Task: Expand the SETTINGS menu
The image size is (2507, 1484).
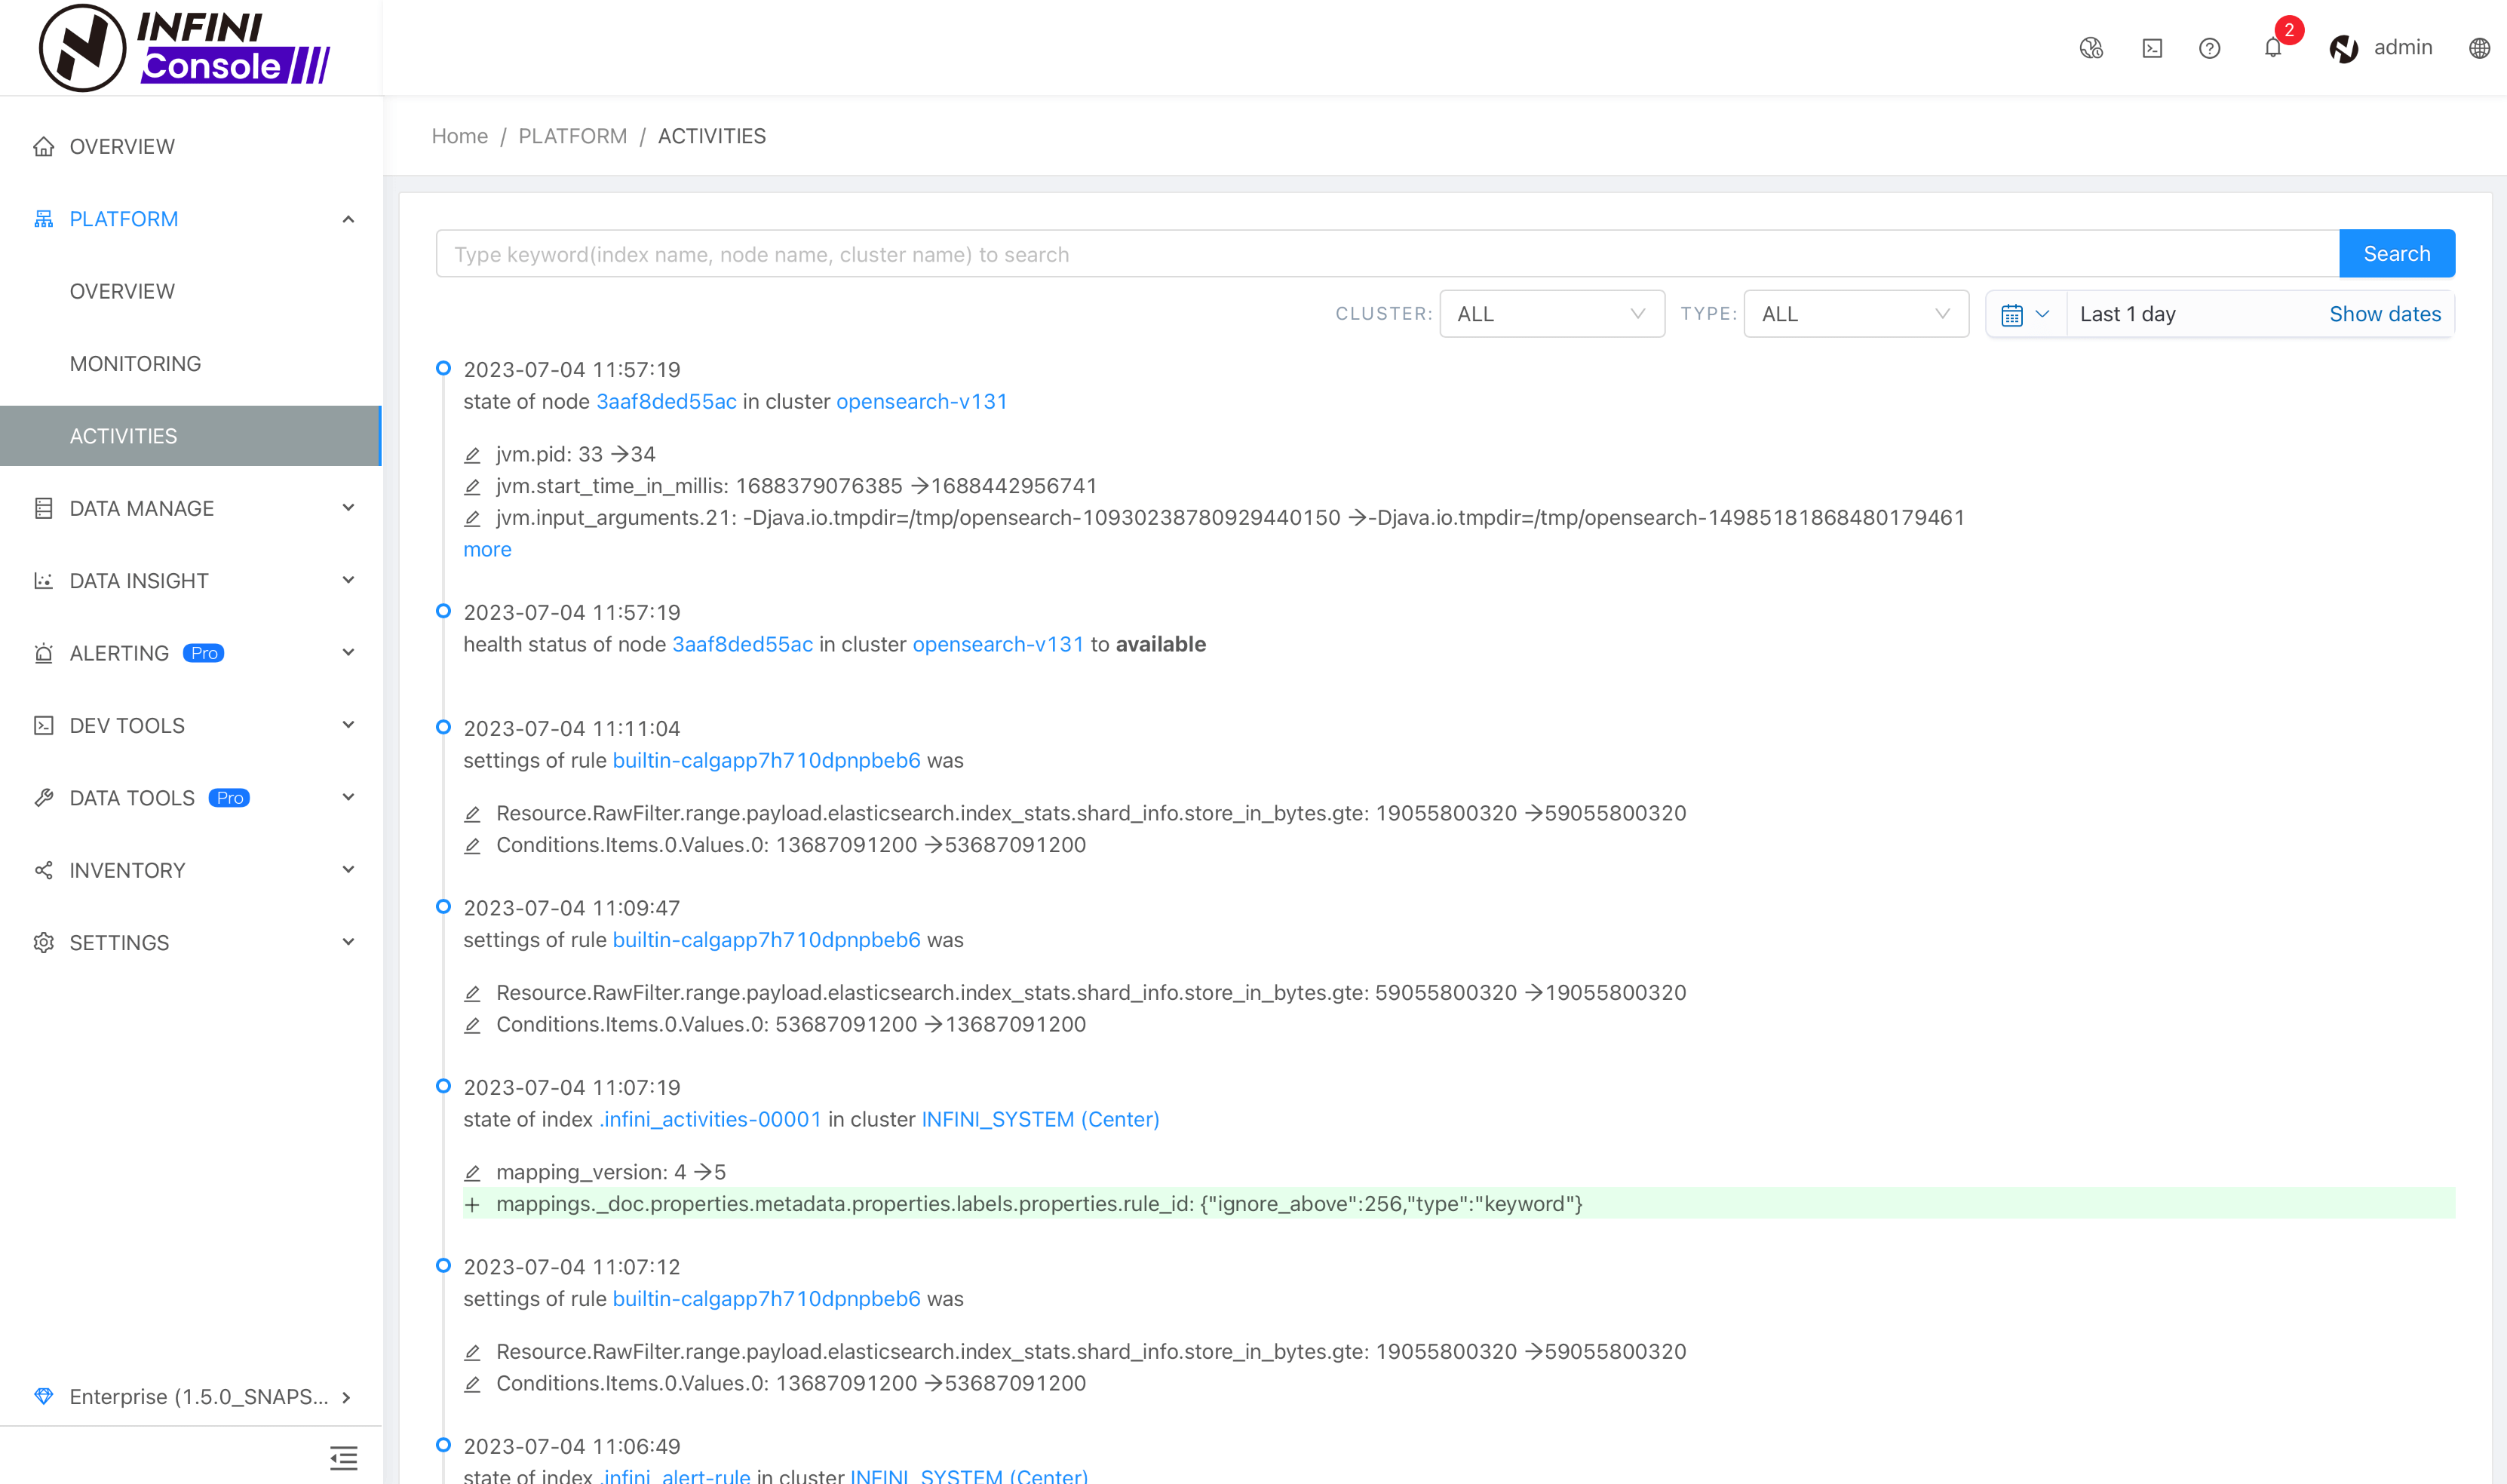Action: (x=348, y=942)
